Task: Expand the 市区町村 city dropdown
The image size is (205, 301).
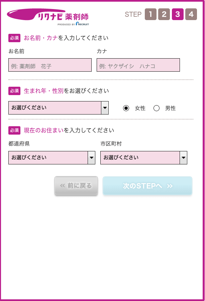Action: [144, 157]
